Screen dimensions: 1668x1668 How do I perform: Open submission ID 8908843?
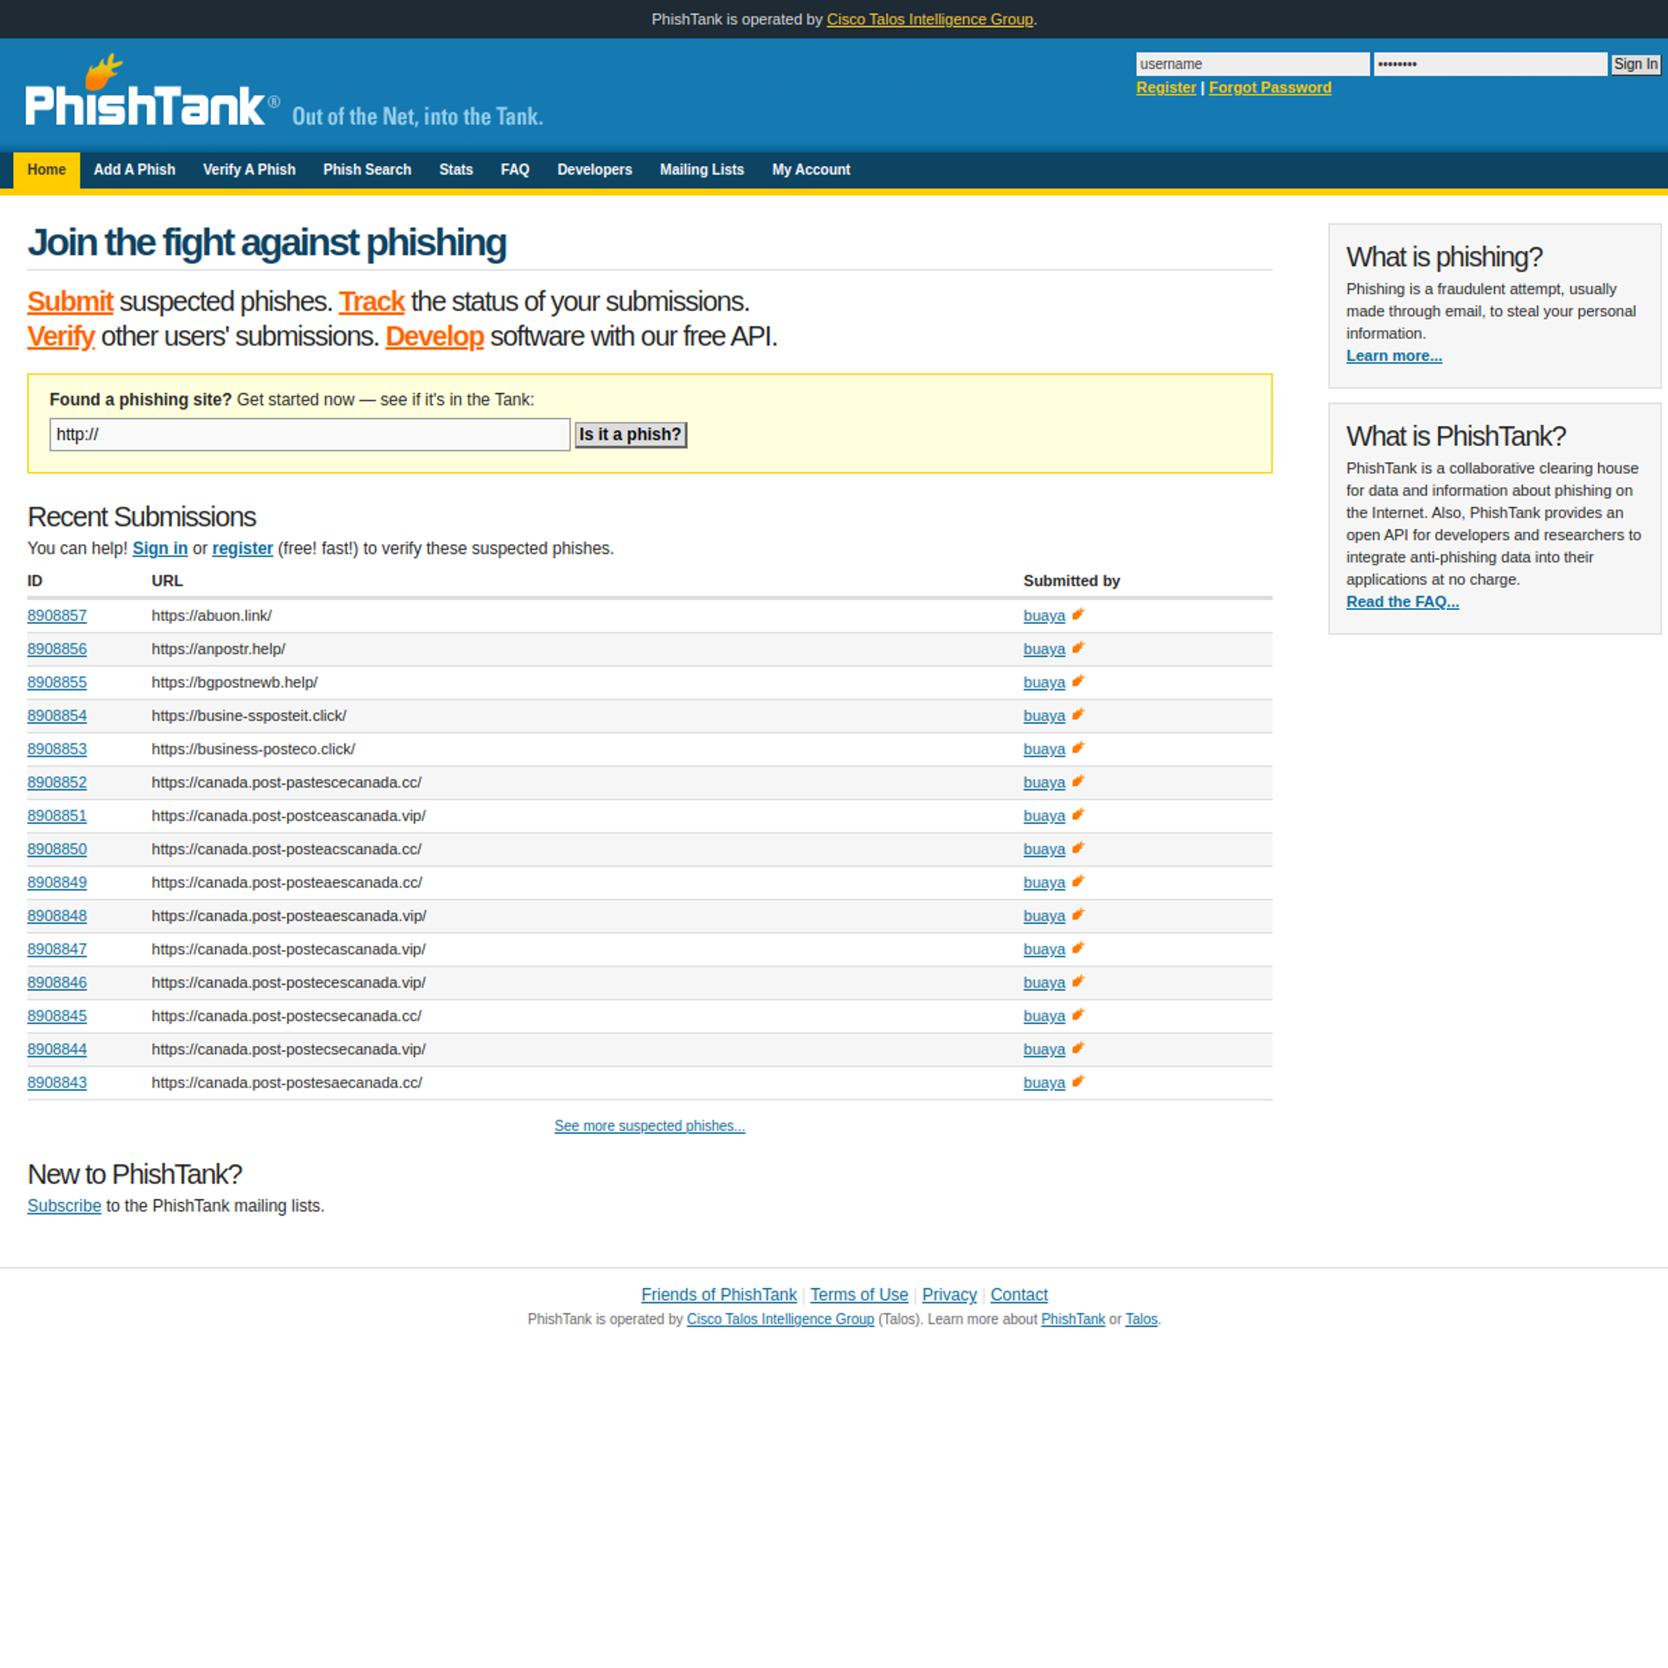(x=57, y=1082)
